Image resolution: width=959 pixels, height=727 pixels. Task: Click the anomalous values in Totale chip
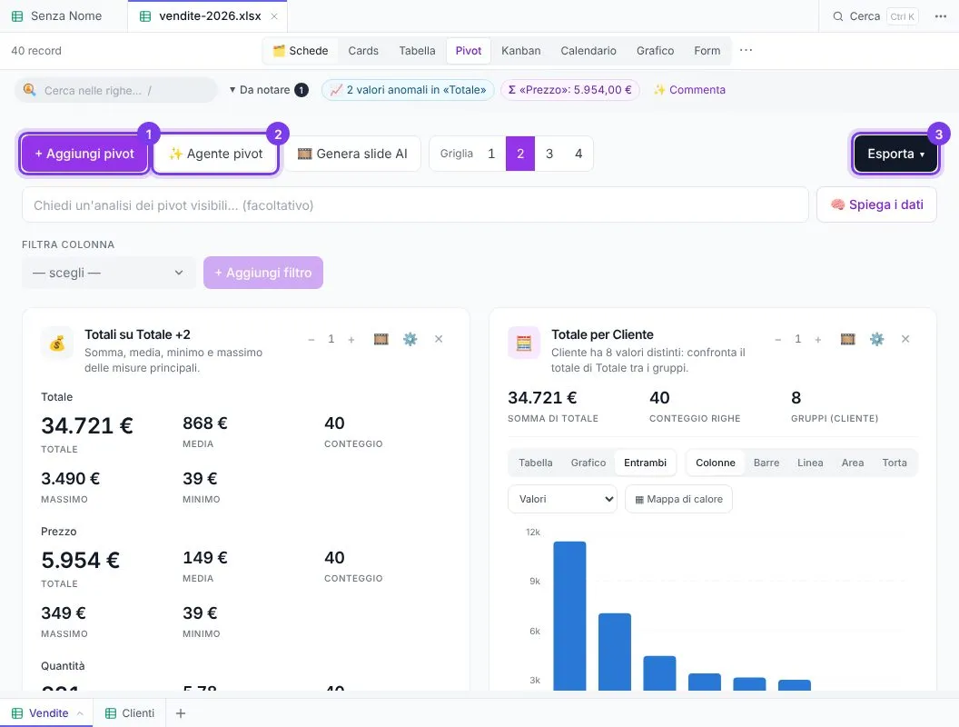(408, 90)
